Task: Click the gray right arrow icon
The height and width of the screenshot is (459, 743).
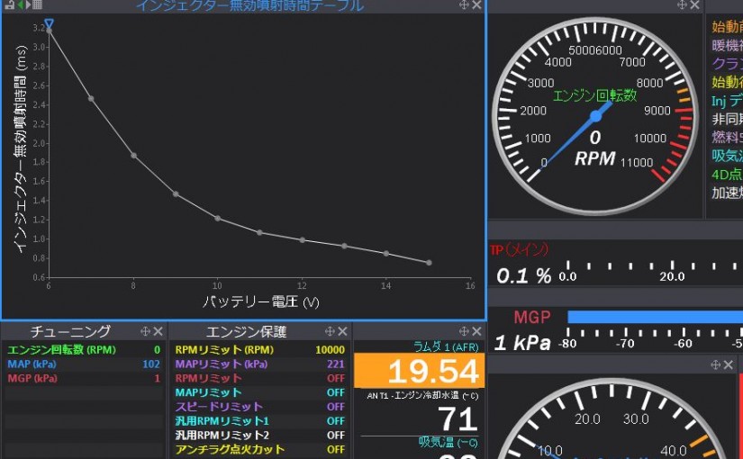Action: tap(28, 4)
